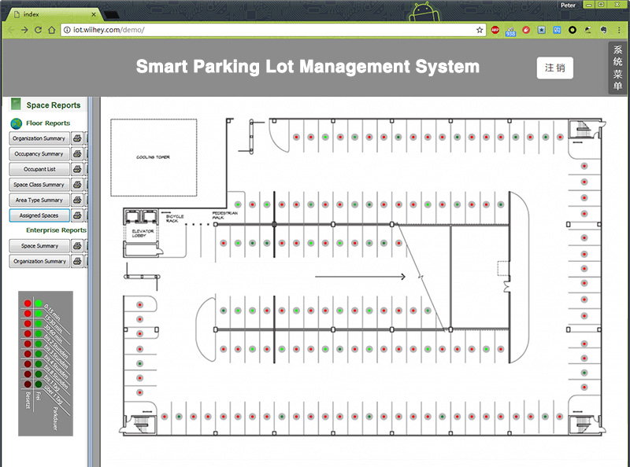630x467 pixels.
Task: Click the Peter profile label in title bar
Action: (568, 6)
